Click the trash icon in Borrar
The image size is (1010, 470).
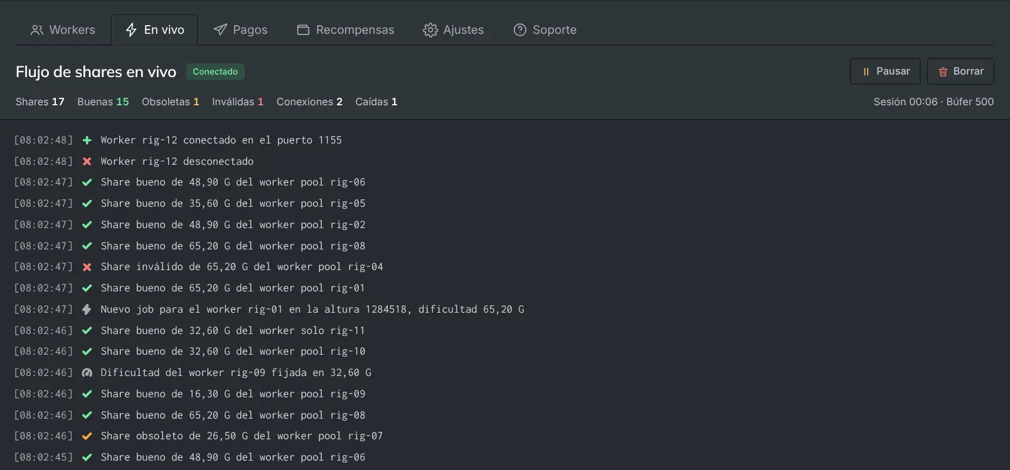coord(943,72)
